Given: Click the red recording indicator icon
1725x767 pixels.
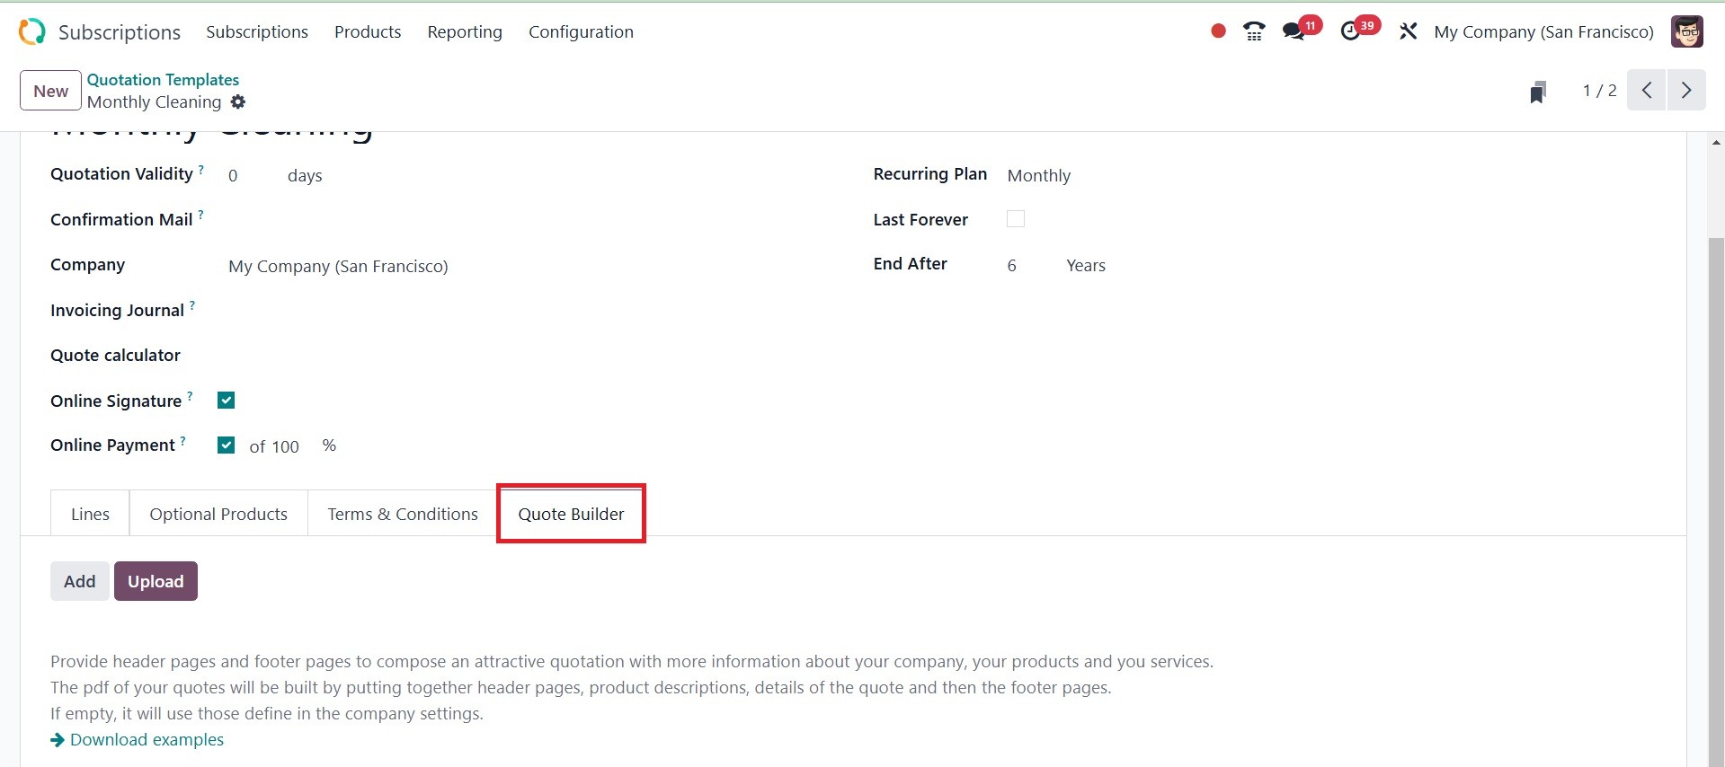Looking at the screenshot, I should (1218, 31).
